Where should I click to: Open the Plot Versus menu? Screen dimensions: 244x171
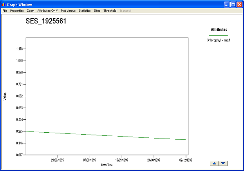(68, 11)
